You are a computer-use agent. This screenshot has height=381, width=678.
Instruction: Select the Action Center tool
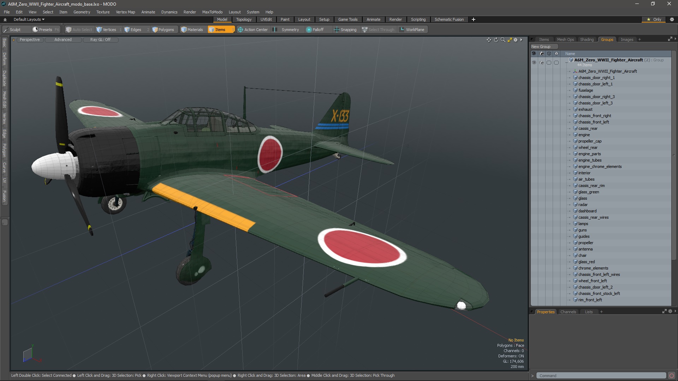click(x=253, y=30)
